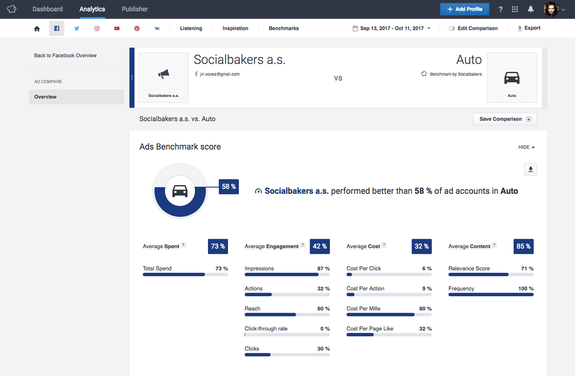
Task: Switch to the Publisher tab
Action: pos(135,9)
